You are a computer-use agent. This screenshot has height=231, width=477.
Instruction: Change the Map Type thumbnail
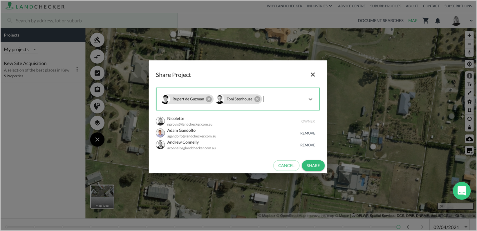click(x=102, y=197)
